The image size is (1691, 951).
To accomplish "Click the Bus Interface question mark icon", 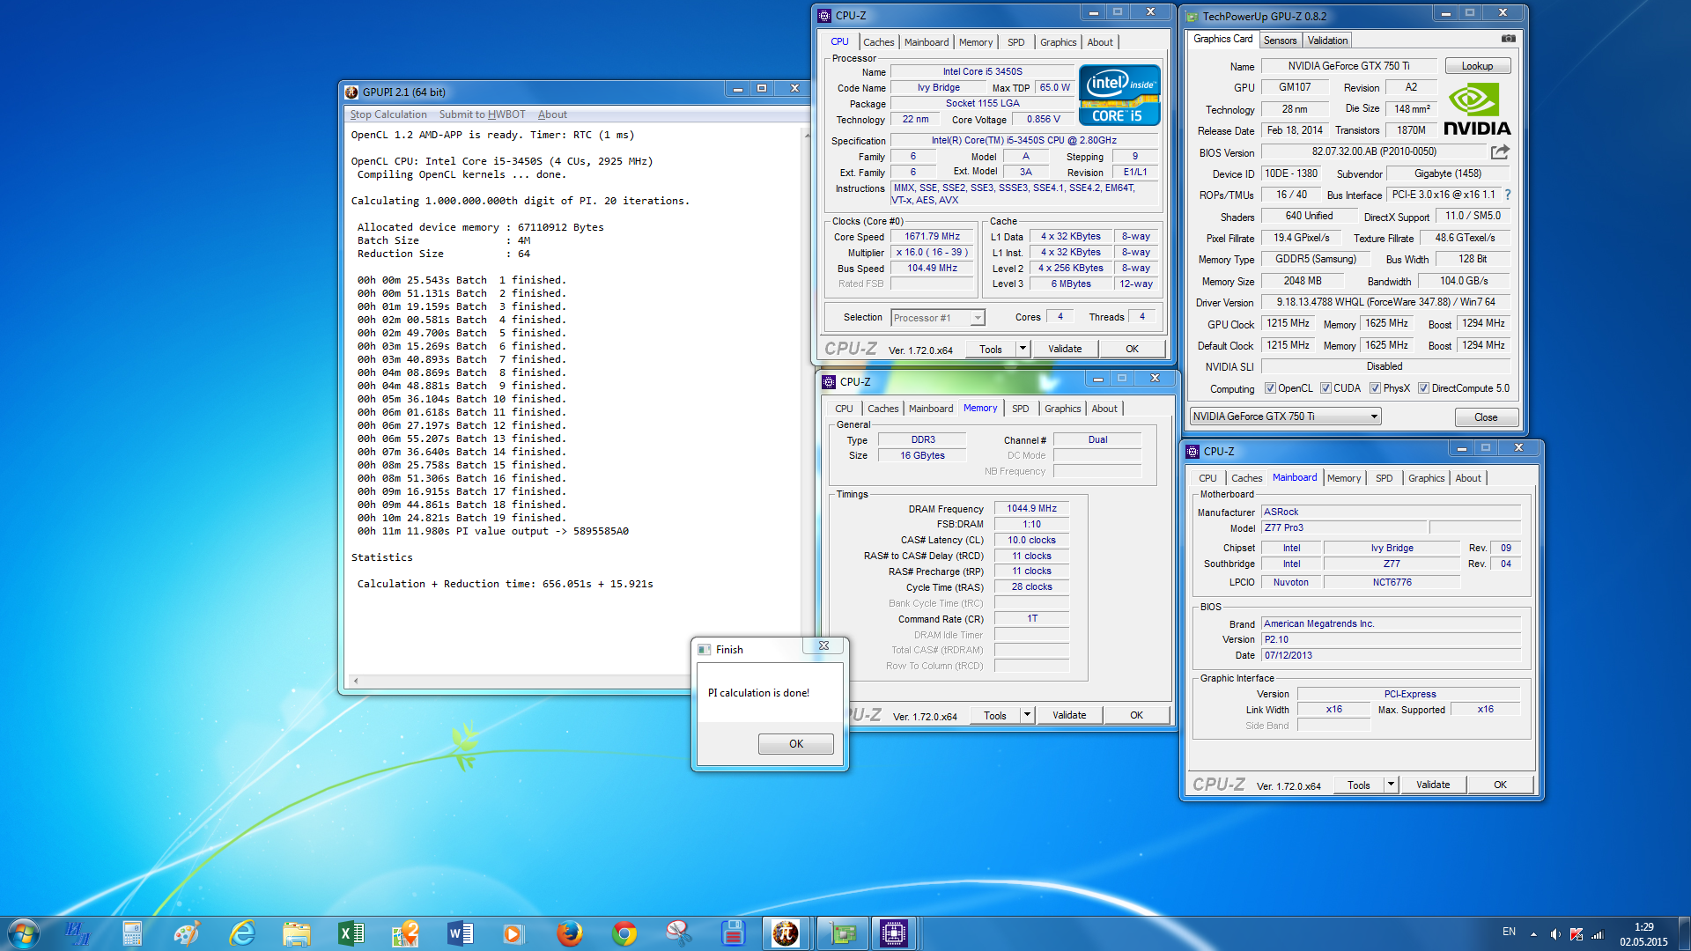I will [x=1508, y=195].
